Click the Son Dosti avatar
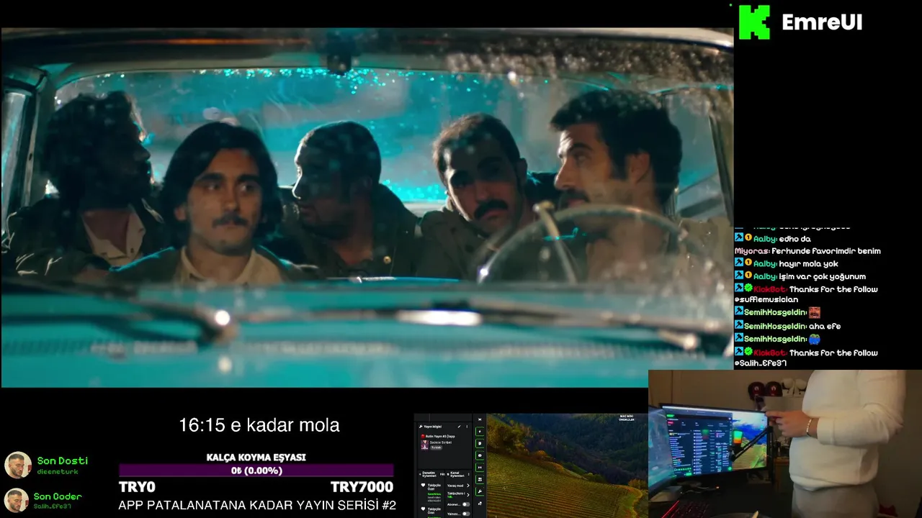The height and width of the screenshot is (518, 922). coord(17,465)
